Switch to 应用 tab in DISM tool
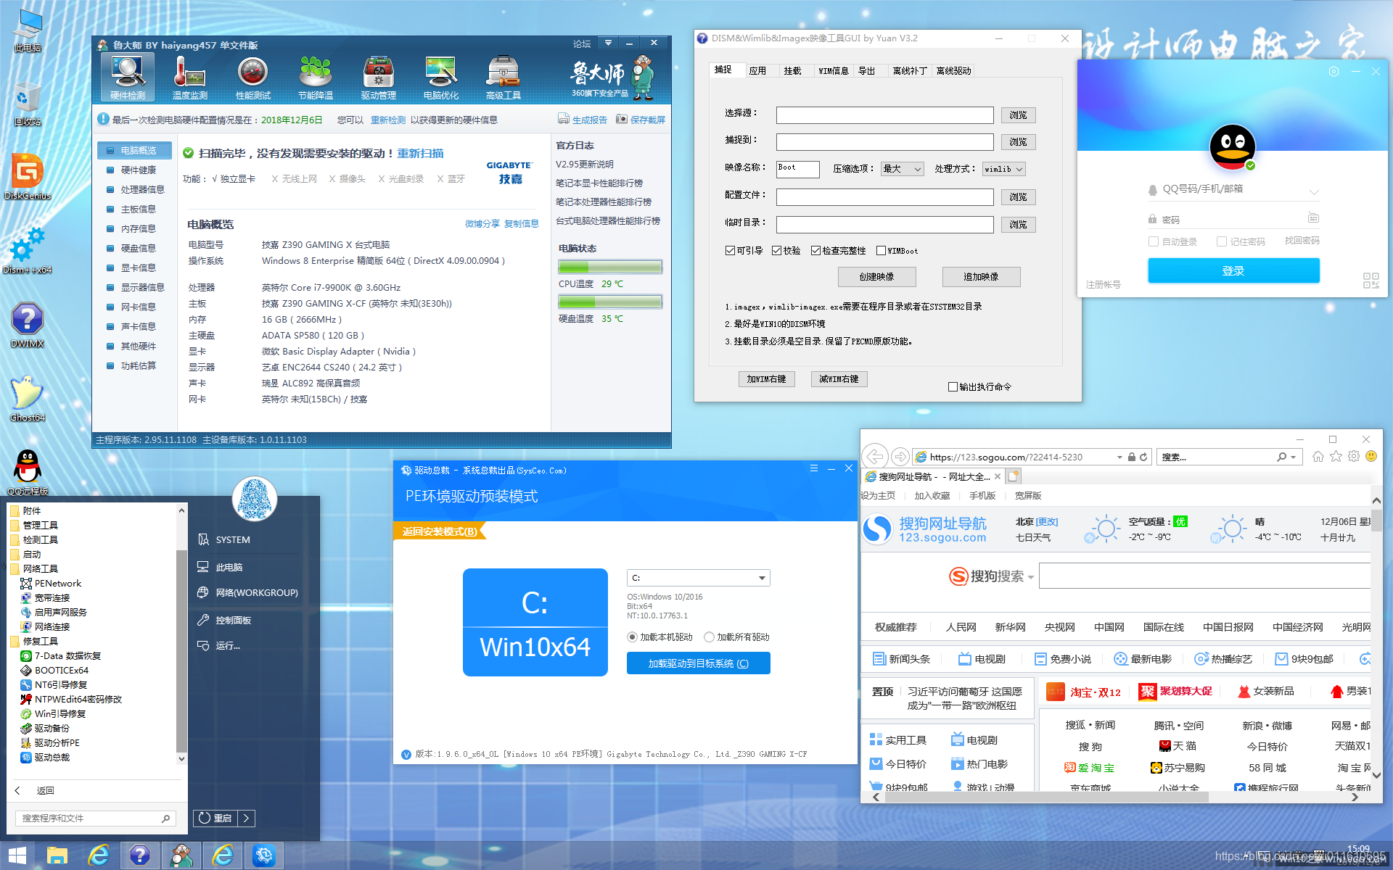1393x870 pixels. coord(757,70)
